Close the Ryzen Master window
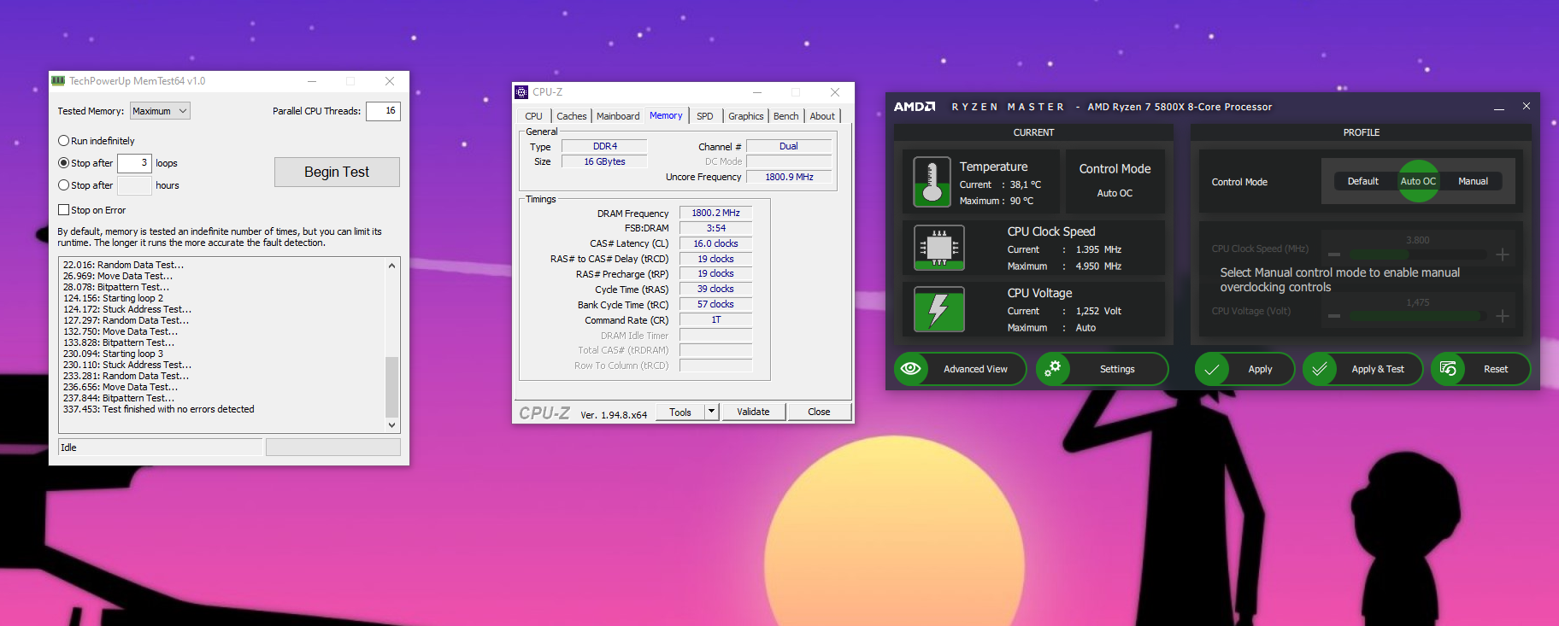1559x626 pixels. pyautogui.click(x=1527, y=106)
